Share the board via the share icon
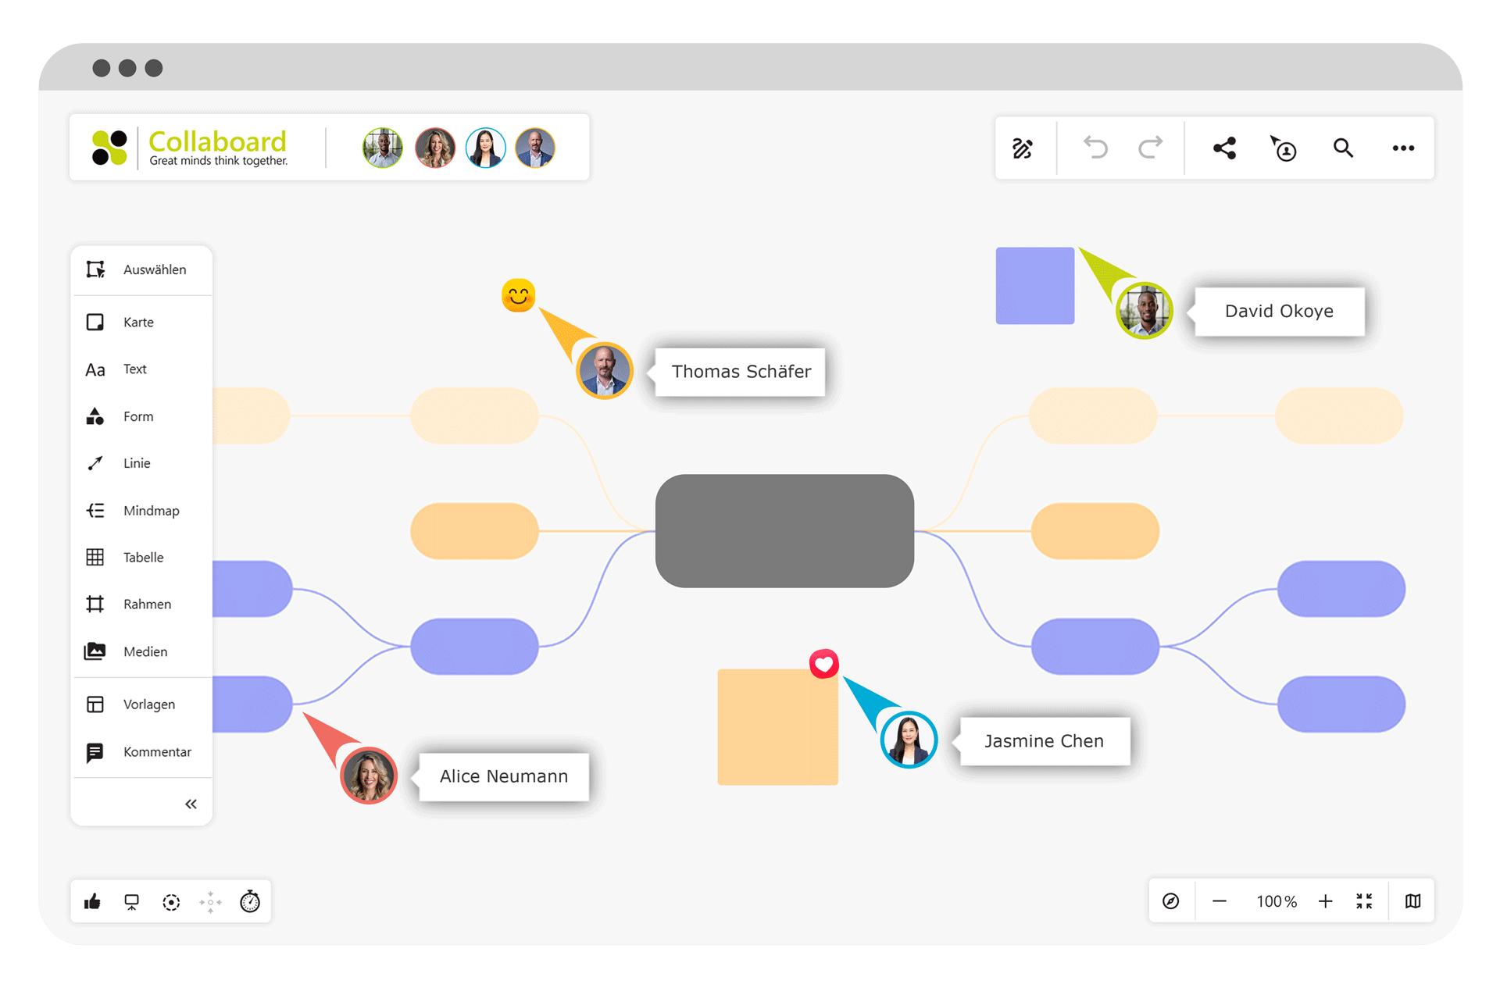The image size is (1500, 995). [1224, 148]
